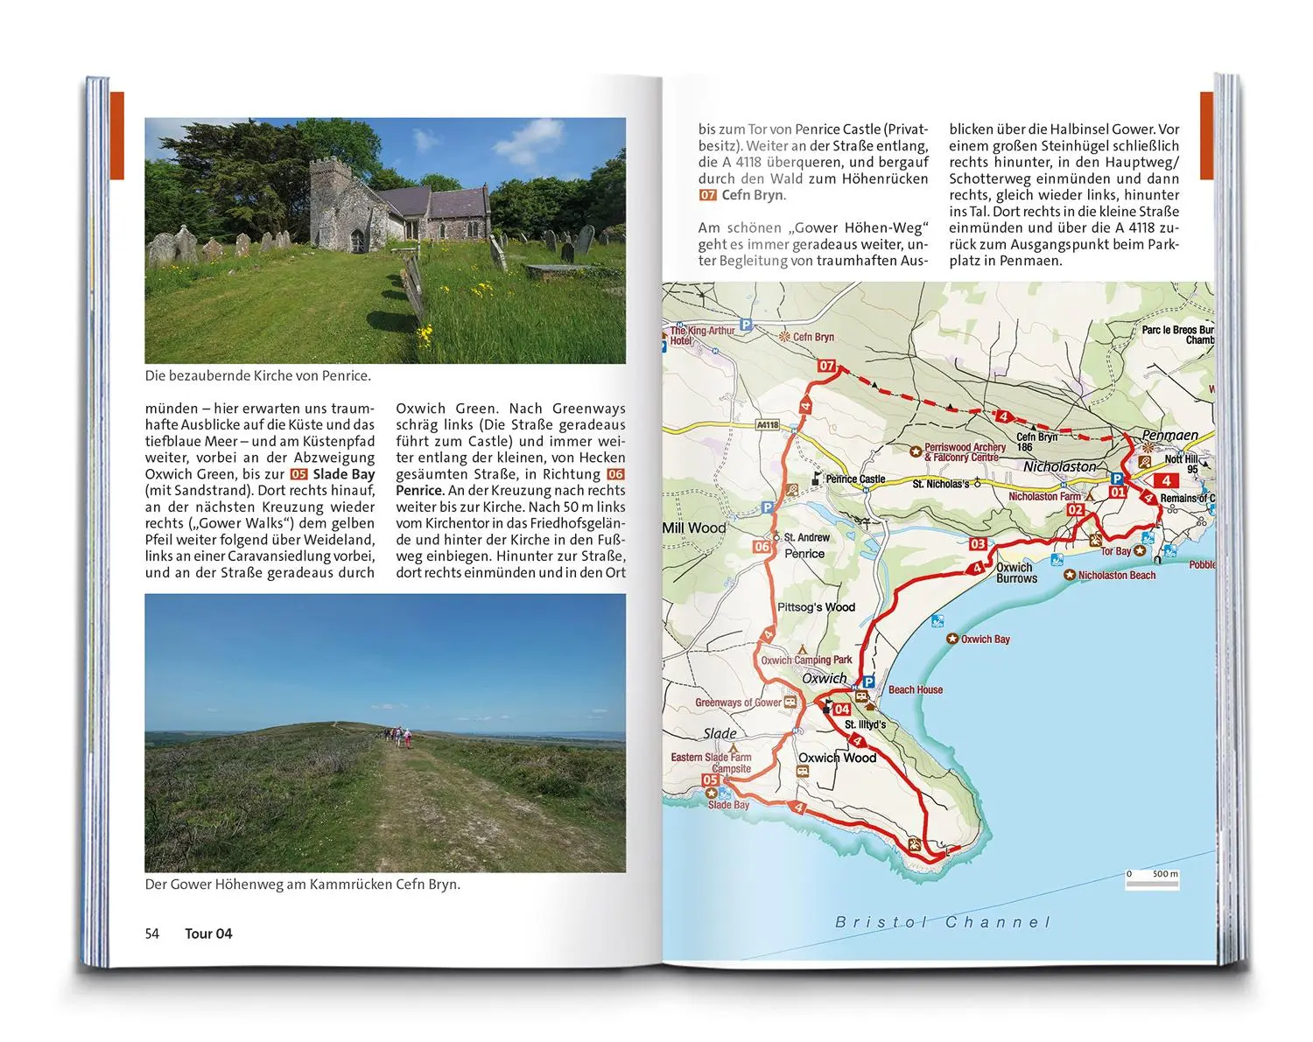This screenshot has width=1313, height=1042.
Task: Click the '06' waypoint badge in the text column
Action: point(616,474)
